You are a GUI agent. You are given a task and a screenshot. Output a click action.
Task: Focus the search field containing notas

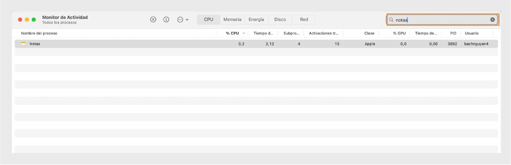(x=442, y=20)
